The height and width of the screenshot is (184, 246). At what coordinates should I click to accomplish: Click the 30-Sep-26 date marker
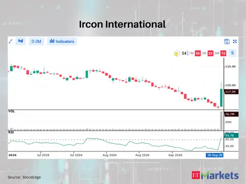pos(215,155)
